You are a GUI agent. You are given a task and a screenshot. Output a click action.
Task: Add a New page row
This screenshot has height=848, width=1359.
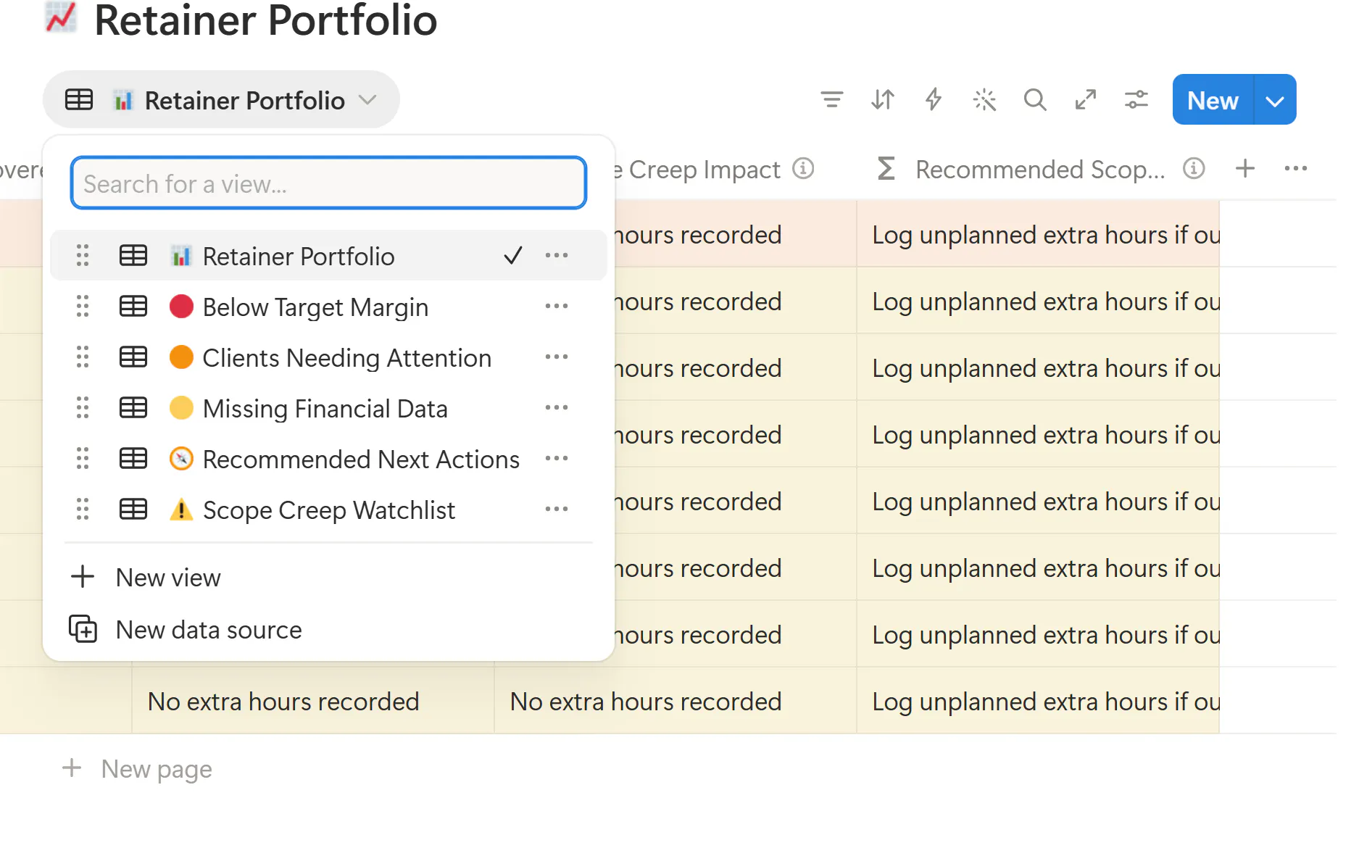[137, 768]
